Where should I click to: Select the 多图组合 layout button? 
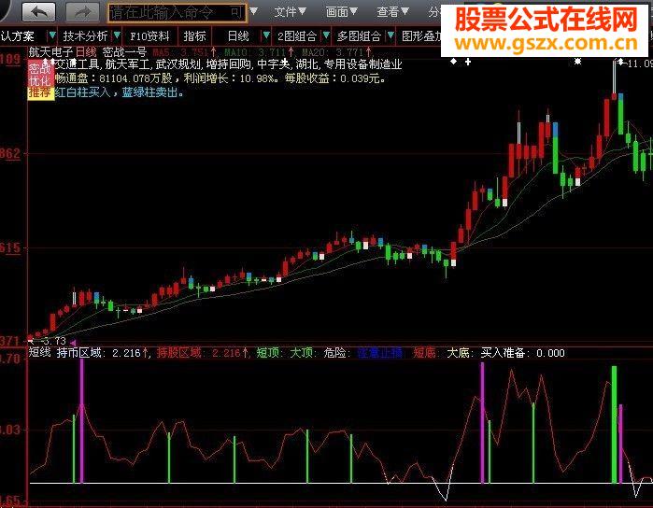360,36
